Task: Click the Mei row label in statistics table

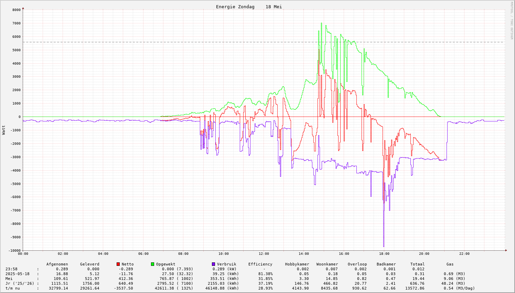Action: point(9,279)
